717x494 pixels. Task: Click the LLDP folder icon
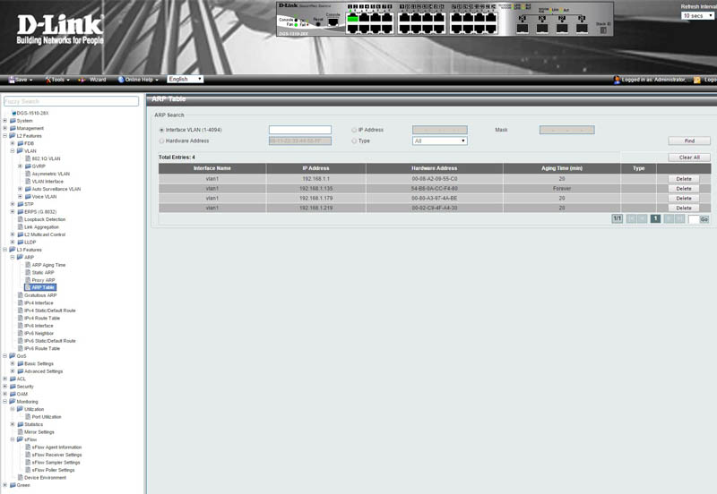point(20,242)
